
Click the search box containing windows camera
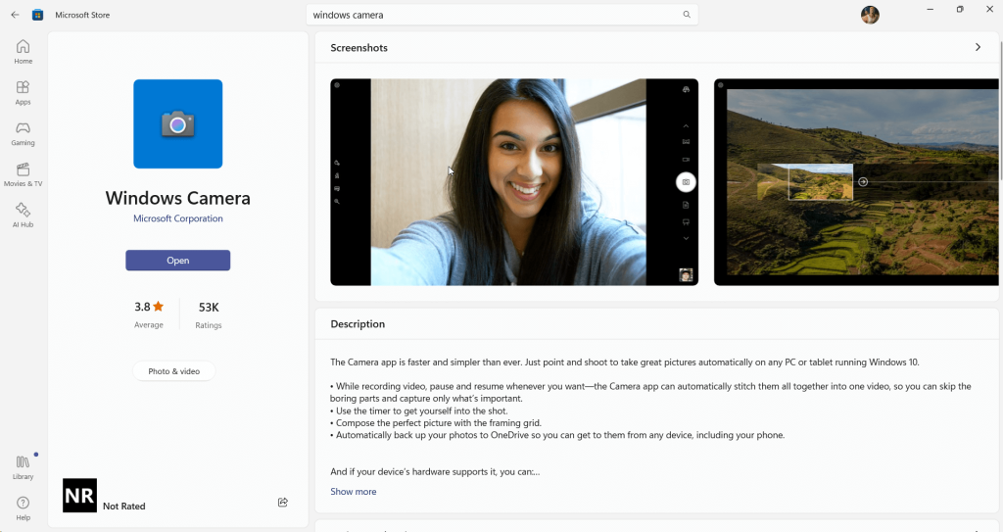(490, 15)
